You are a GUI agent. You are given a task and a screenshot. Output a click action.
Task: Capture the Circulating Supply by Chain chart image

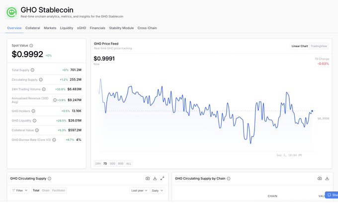coord(320,178)
